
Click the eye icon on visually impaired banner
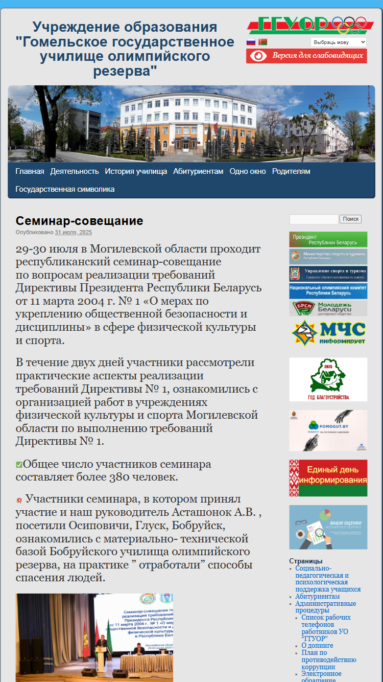258,56
